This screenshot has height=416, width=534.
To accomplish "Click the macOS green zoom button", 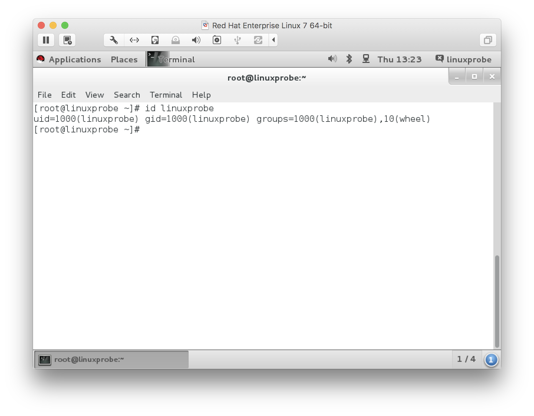I will 65,25.
